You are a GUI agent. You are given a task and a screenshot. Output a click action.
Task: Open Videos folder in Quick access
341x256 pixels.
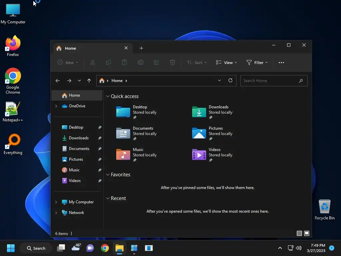click(x=212, y=155)
